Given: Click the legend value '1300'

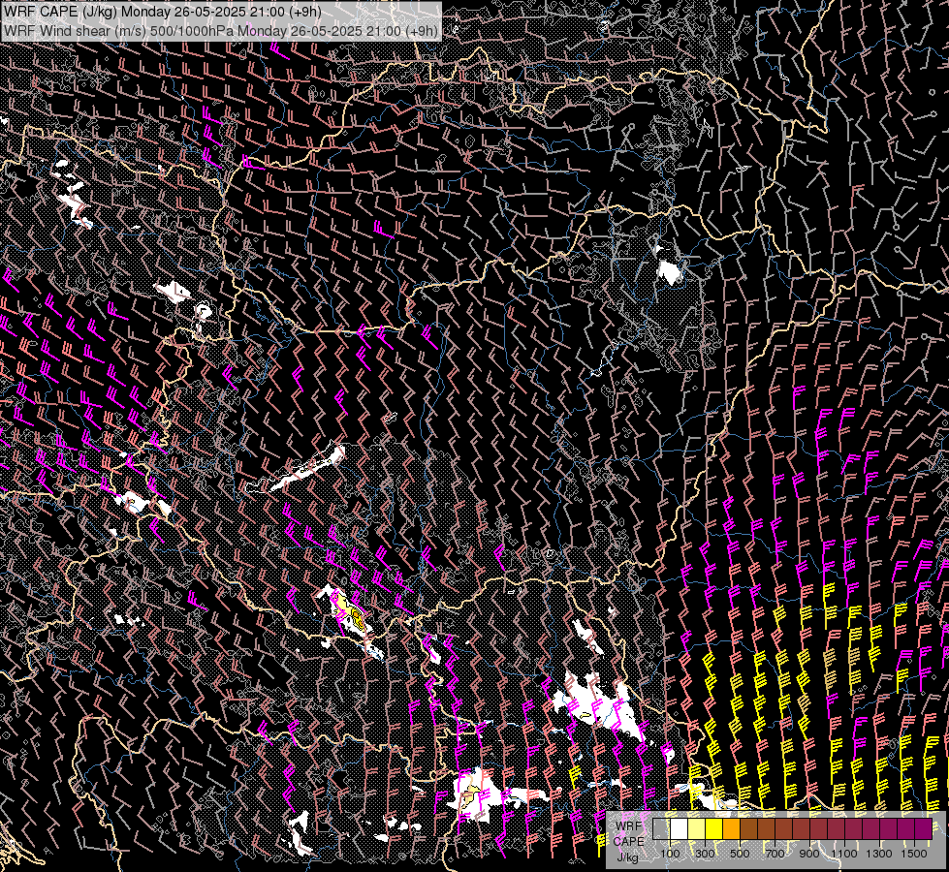Looking at the screenshot, I should point(879,854).
